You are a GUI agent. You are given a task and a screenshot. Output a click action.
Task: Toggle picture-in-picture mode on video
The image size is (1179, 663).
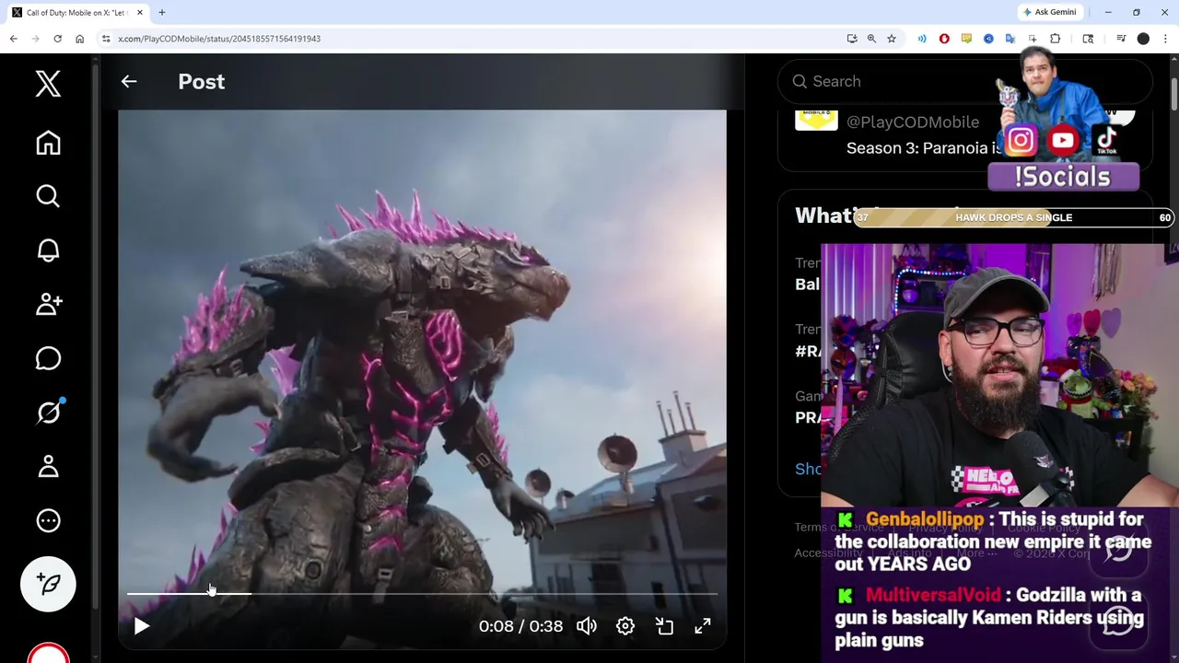click(664, 626)
